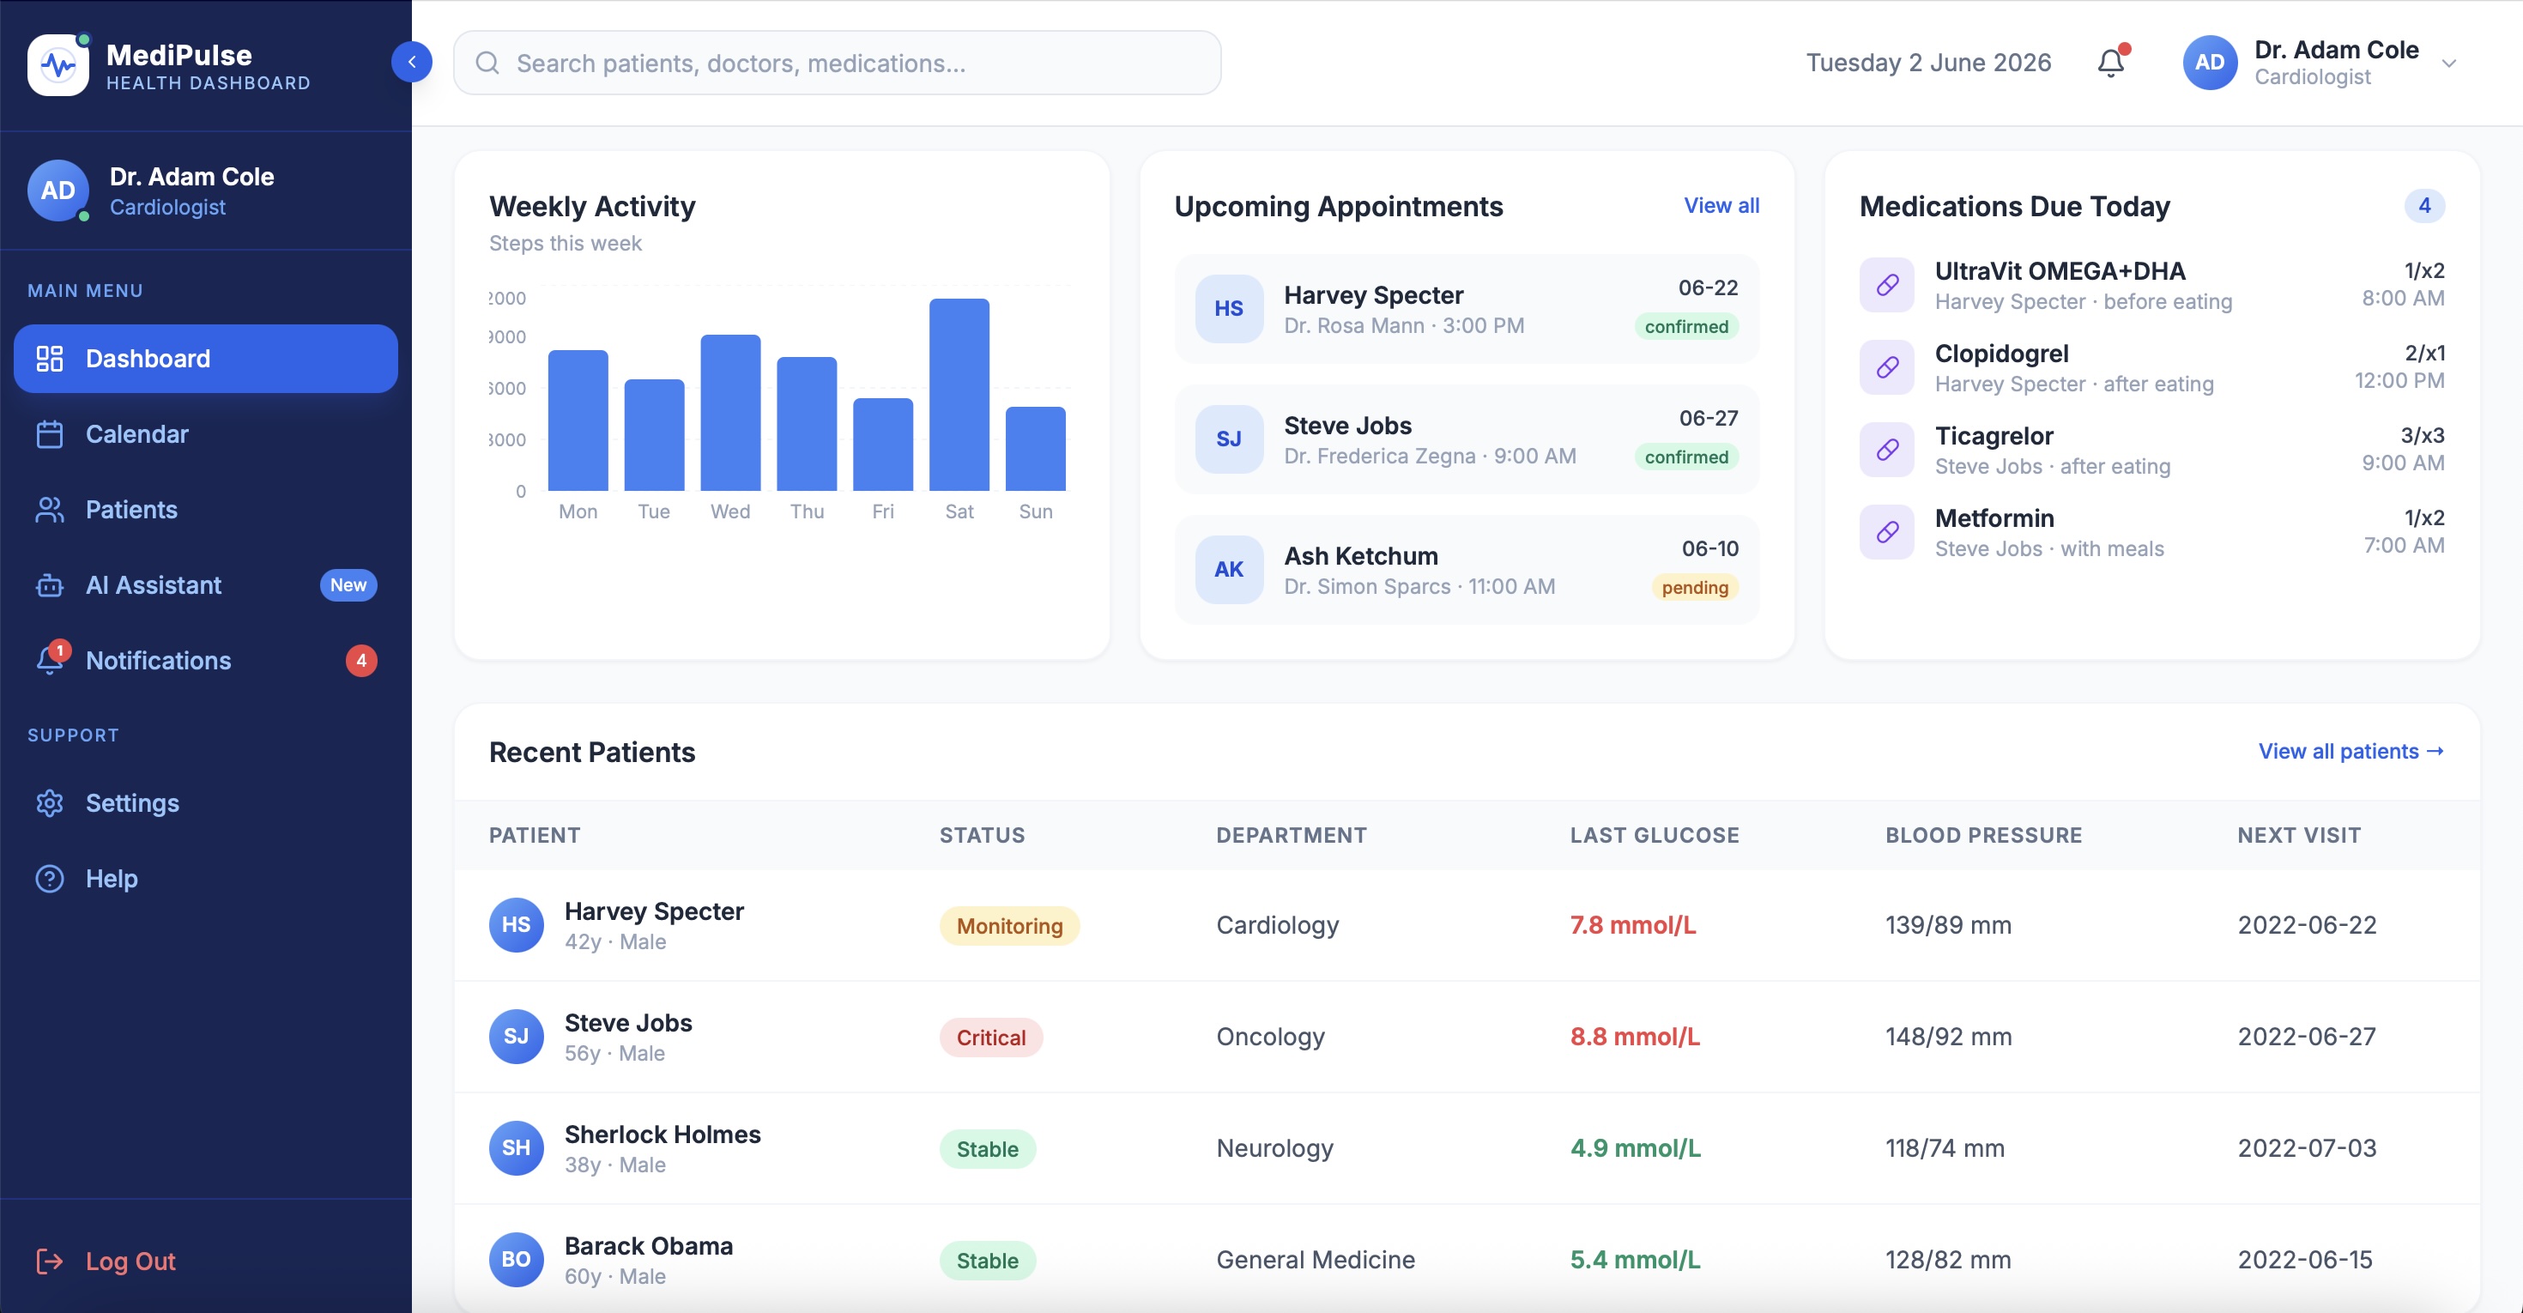Click the AD avatar in the sidebar profile
Image resolution: width=2523 pixels, height=1313 pixels.
[x=57, y=190]
